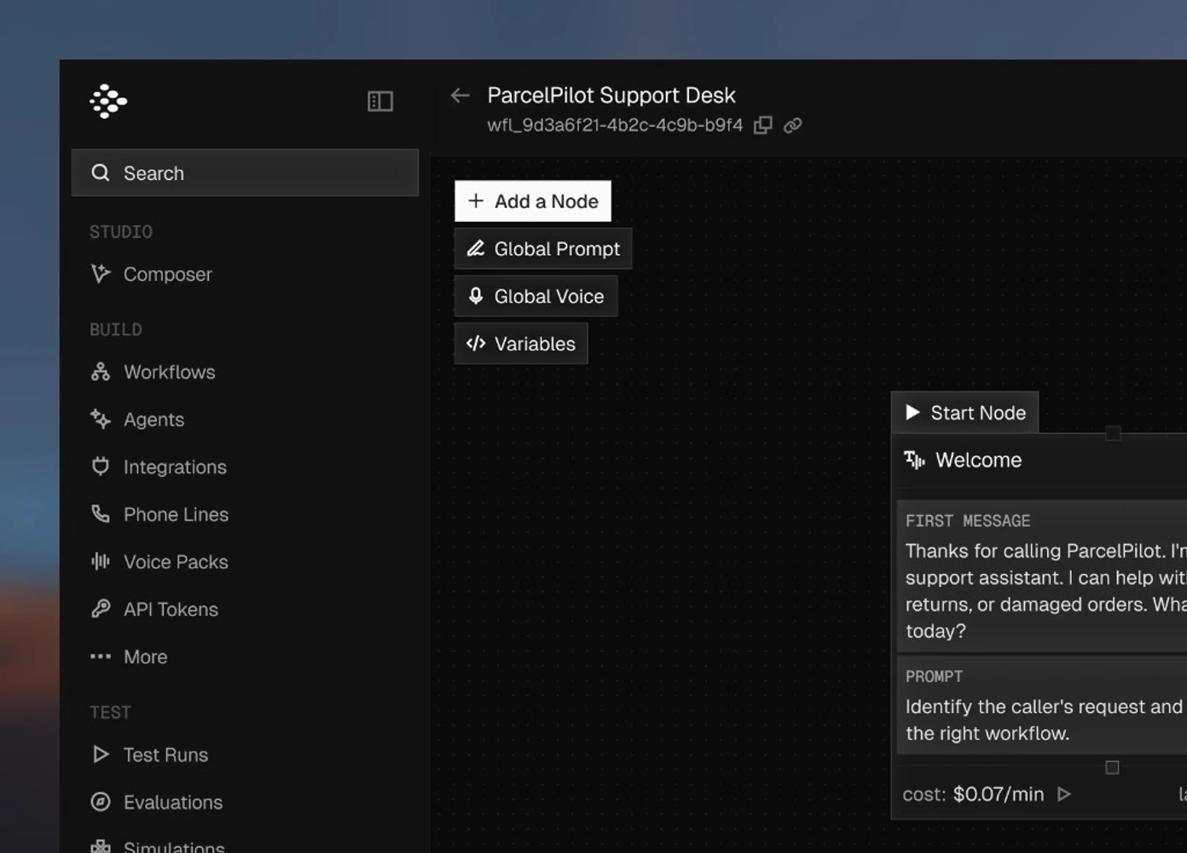Open Global Voice settings
Viewport: 1187px width, 853px height.
point(536,297)
